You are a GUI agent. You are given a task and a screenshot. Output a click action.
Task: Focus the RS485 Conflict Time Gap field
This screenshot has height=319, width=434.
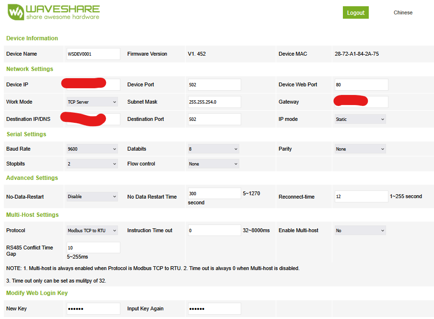tap(93, 248)
